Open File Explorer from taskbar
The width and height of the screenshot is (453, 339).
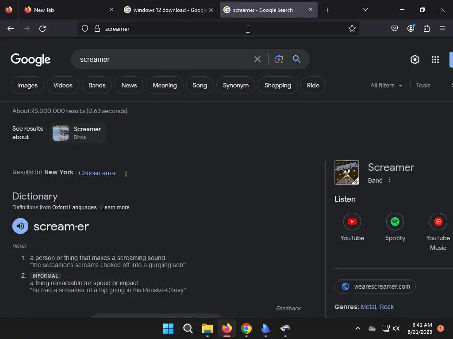(207, 328)
